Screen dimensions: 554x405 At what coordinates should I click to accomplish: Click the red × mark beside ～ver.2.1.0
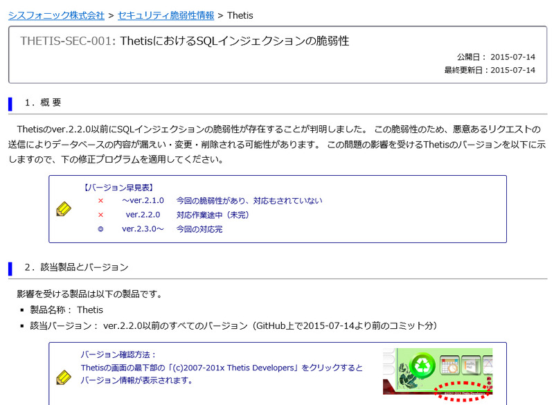pos(100,201)
